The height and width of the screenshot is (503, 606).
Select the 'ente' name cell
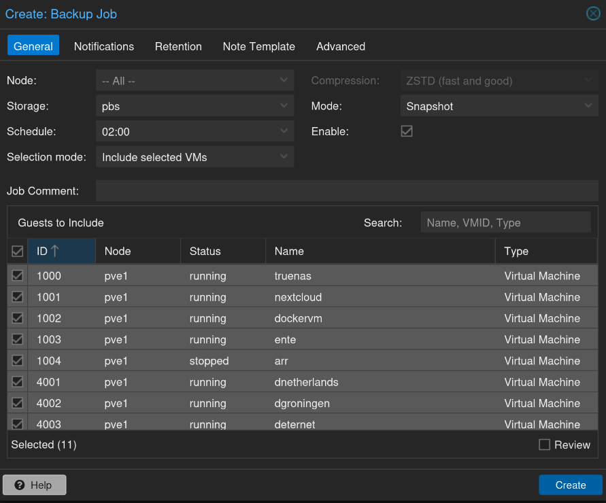pyautogui.click(x=380, y=339)
